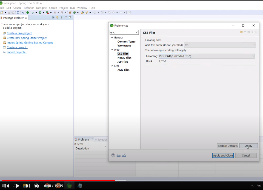Click Import Spring Getting Started Content link
The height and width of the screenshot is (190, 263).
(30, 43)
